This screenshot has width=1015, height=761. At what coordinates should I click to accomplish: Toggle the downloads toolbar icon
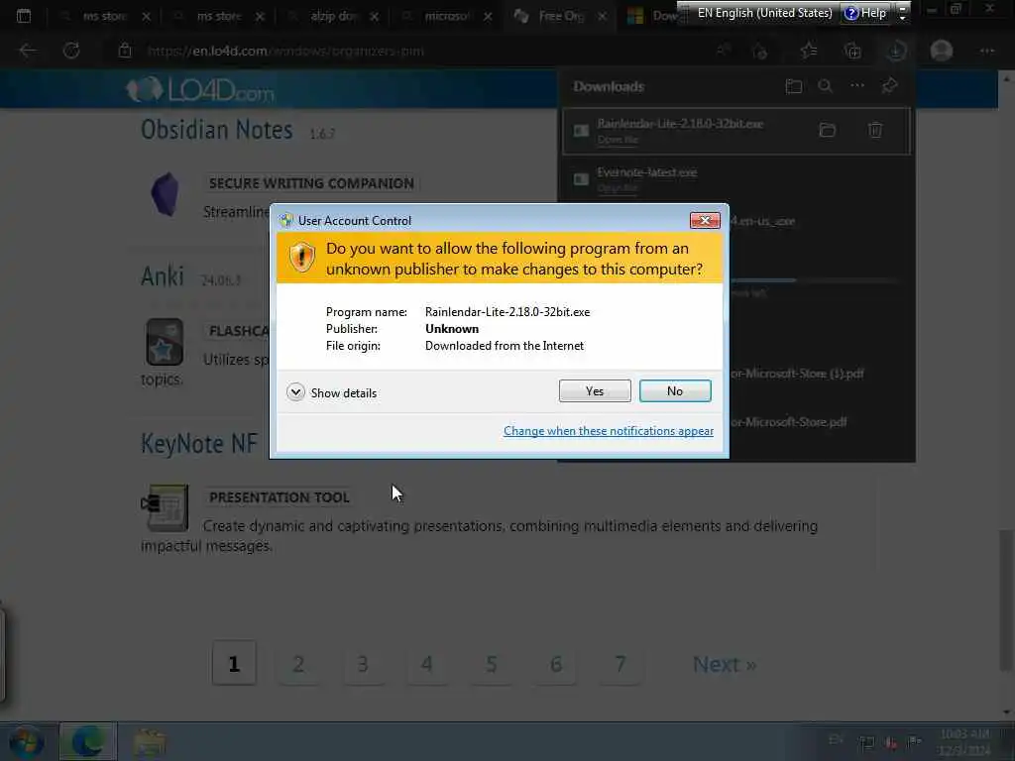tap(896, 51)
